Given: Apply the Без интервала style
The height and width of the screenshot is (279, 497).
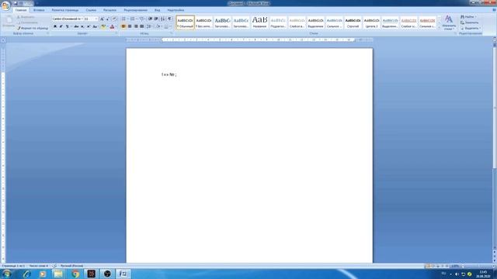Looking at the screenshot, I should [203, 22].
